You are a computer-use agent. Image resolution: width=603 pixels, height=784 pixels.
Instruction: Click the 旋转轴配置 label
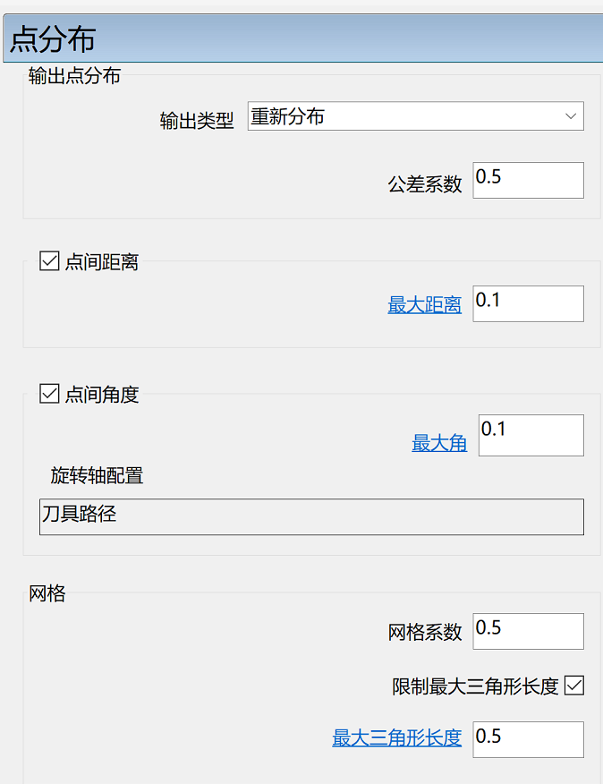coord(97,475)
